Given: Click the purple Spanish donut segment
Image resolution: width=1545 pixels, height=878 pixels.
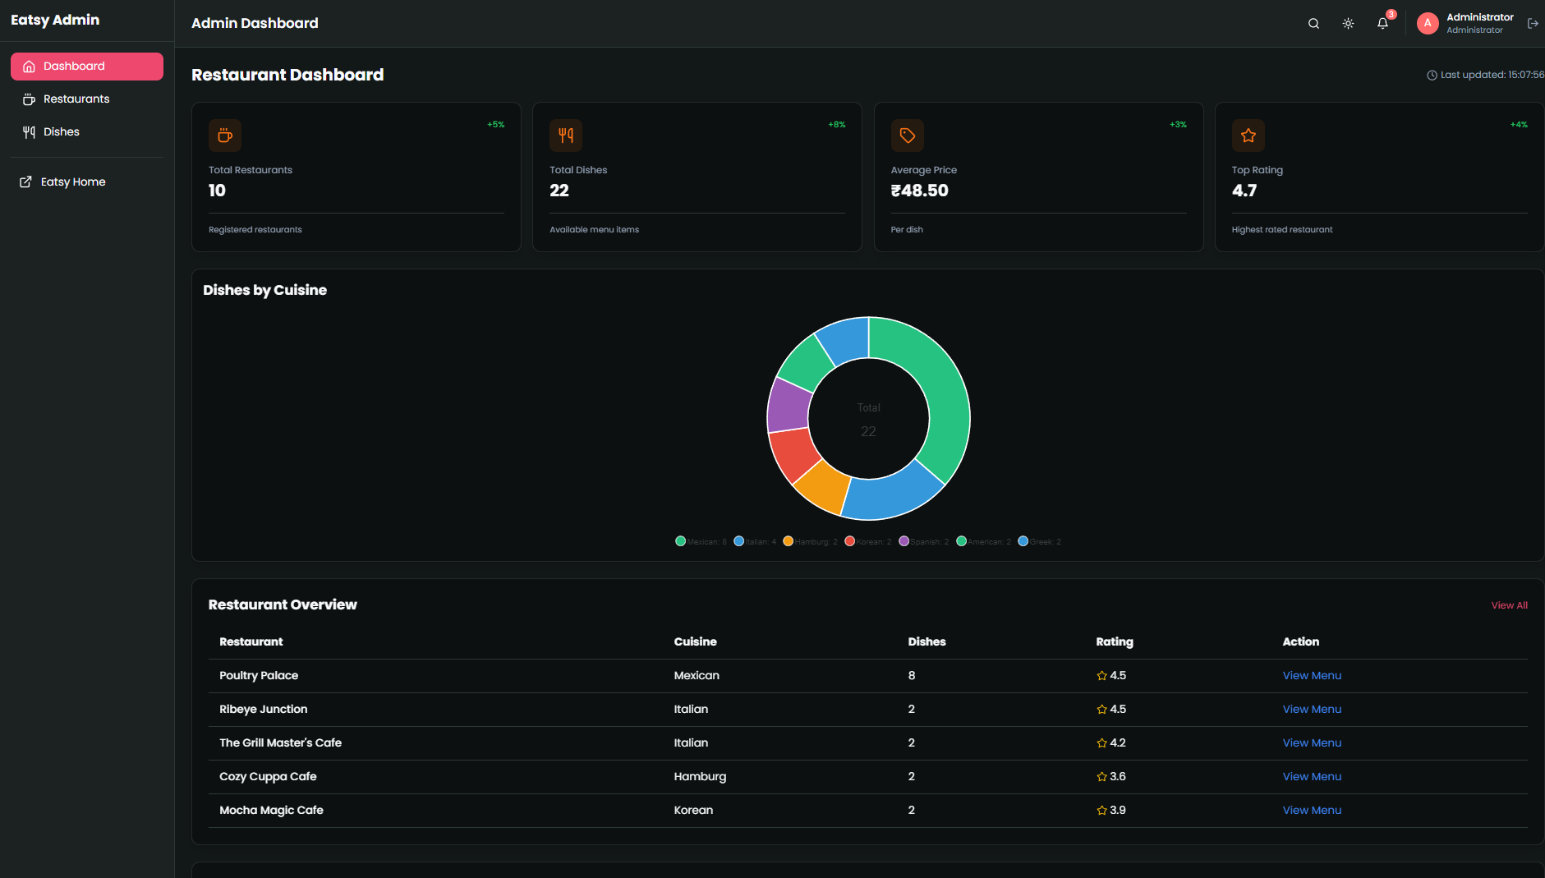Looking at the screenshot, I should point(789,405).
